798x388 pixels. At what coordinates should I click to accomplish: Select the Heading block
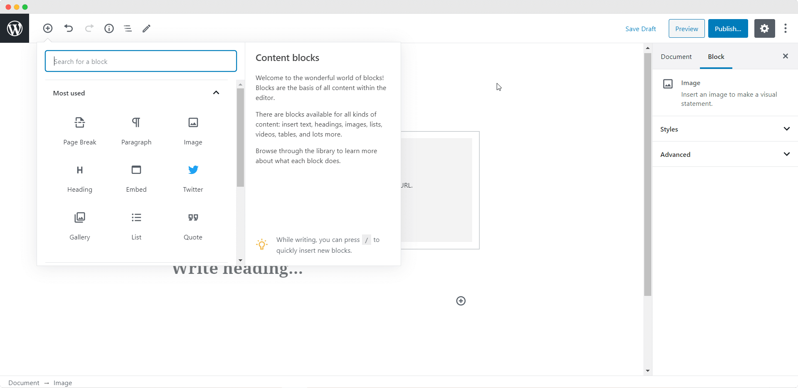pyautogui.click(x=79, y=178)
